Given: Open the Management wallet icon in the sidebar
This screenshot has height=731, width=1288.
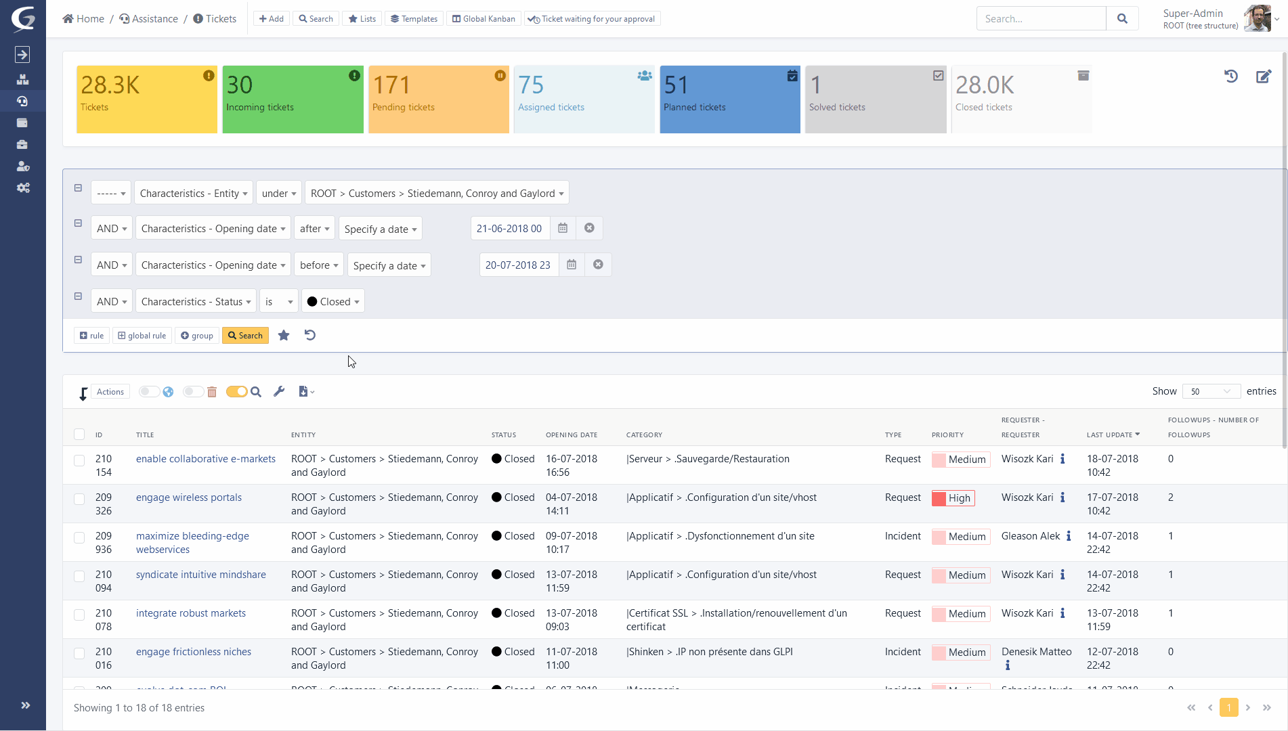Looking at the screenshot, I should click(23, 123).
